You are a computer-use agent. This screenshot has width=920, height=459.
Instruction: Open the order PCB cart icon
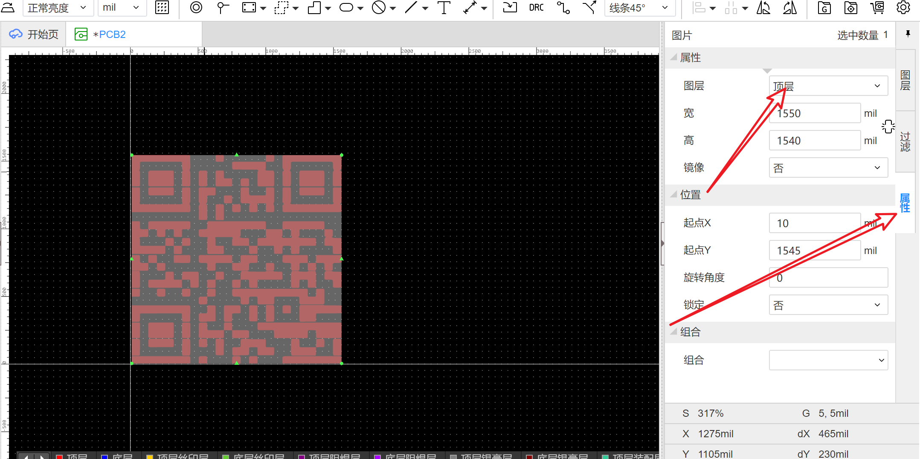pyautogui.click(x=877, y=8)
